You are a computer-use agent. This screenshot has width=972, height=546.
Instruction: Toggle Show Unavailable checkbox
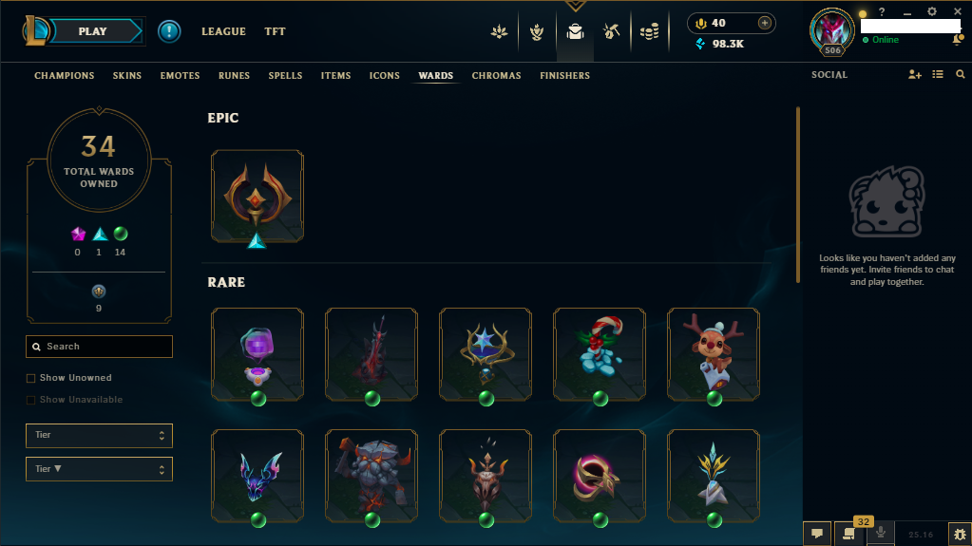point(30,400)
